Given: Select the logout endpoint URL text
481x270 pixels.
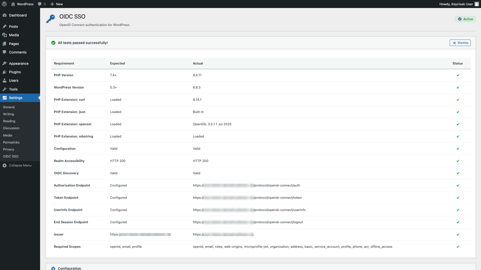Looking at the screenshot, I should [248, 222].
